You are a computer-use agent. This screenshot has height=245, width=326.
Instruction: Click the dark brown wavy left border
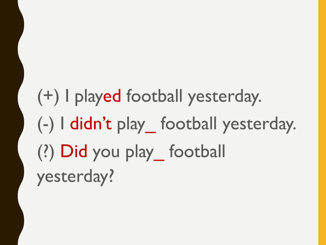pos(10,122)
